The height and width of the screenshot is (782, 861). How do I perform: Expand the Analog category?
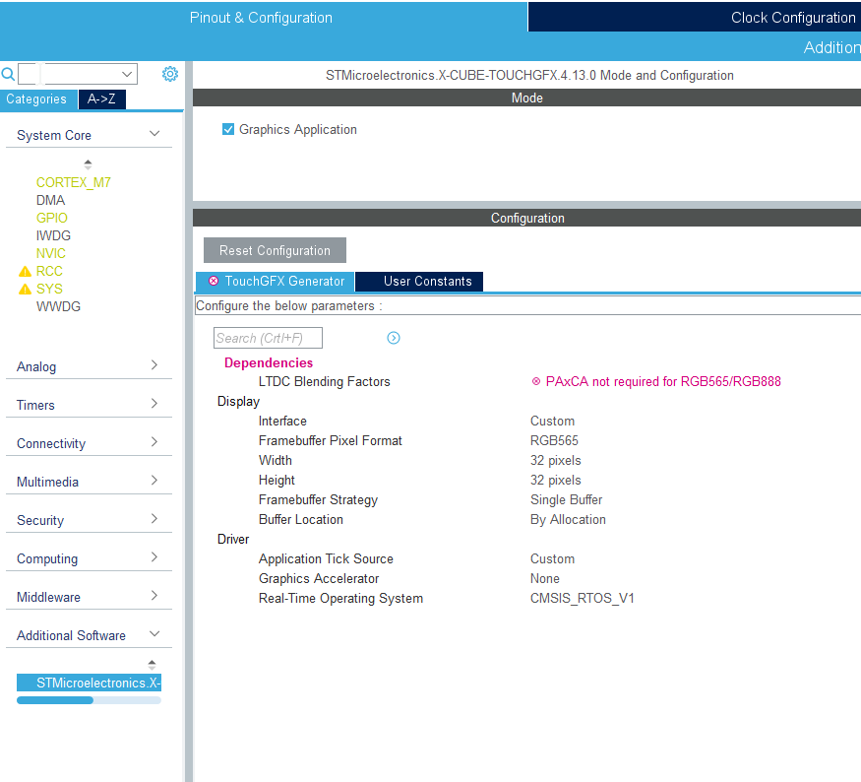(x=154, y=364)
